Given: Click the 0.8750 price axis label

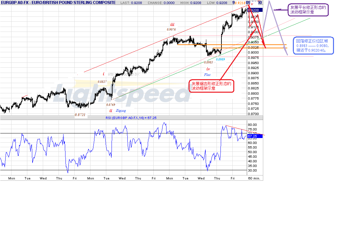Looking at the screenshot, I should pyautogui.click(x=253, y=104).
